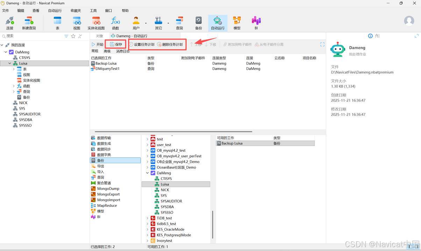Collapse DaMeng in lower connection list
The image size is (421, 251).
[x=148, y=173]
